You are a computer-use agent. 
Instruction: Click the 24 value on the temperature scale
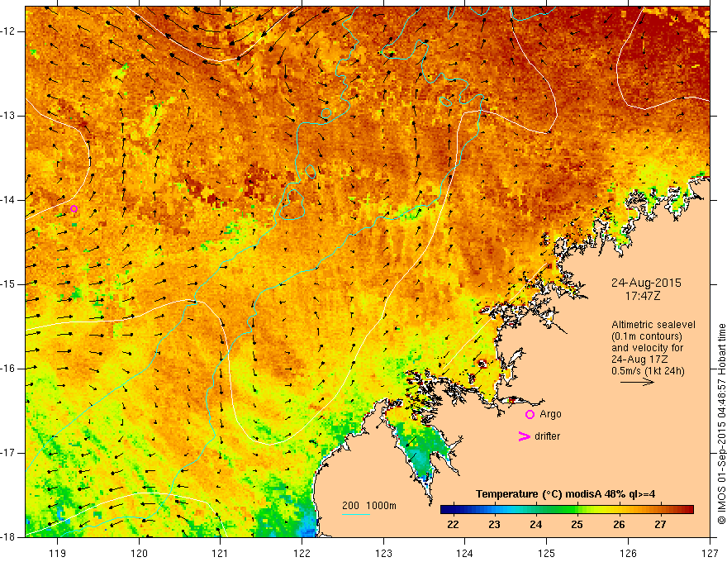coord(535,525)
